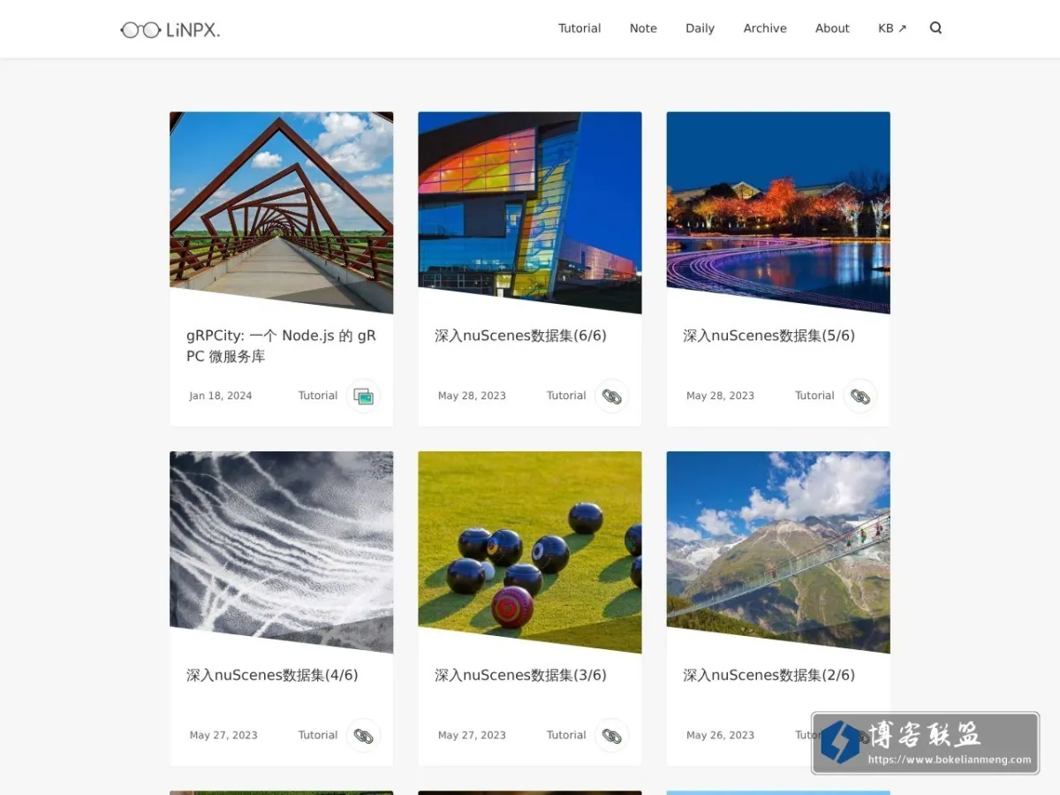Click Tutorial tag on gRPCity card

pos(318,396)
